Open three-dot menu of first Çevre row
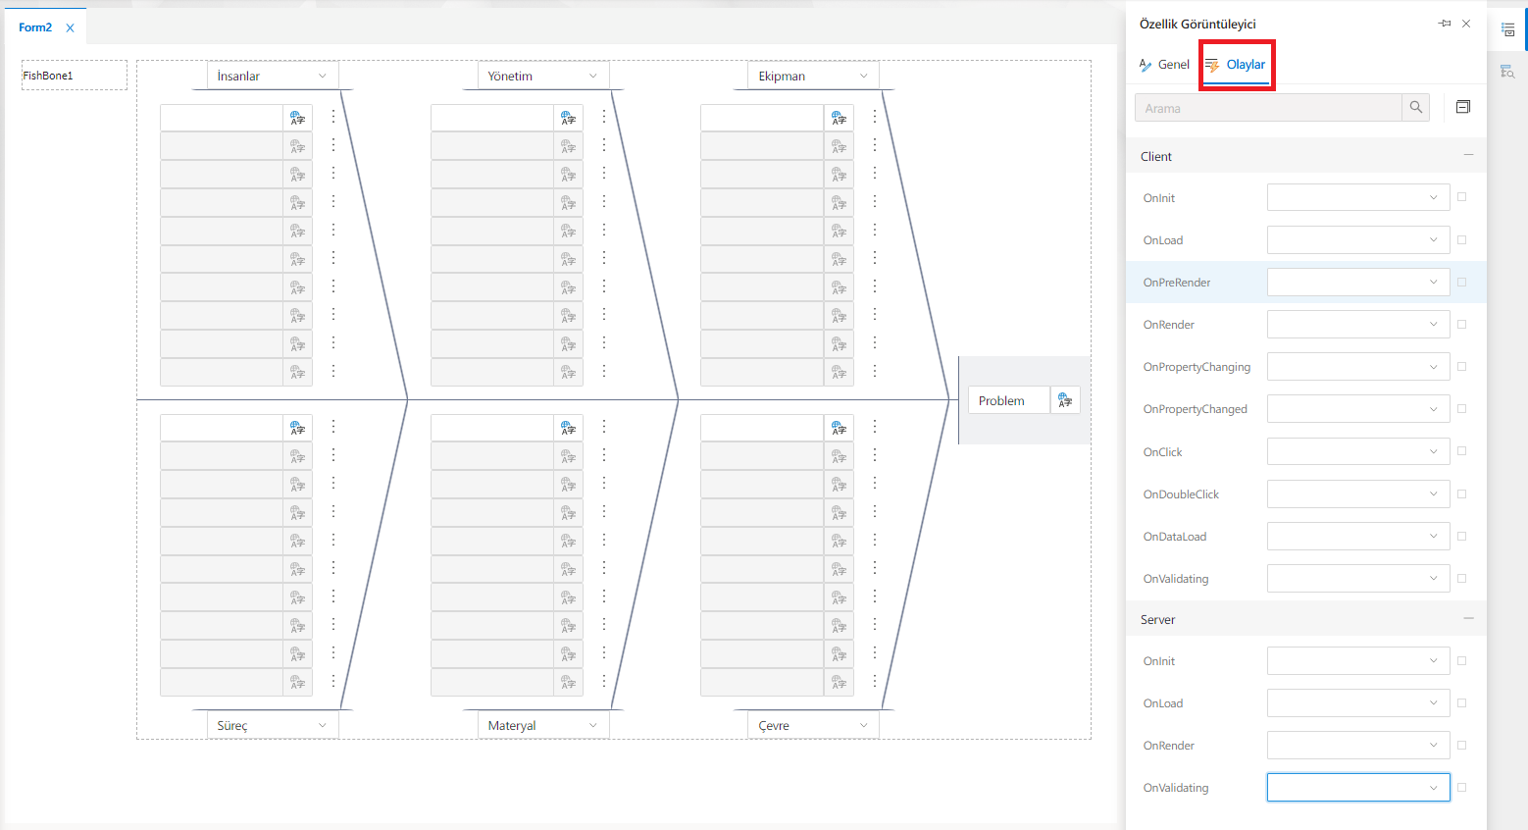 click(875, 427)
